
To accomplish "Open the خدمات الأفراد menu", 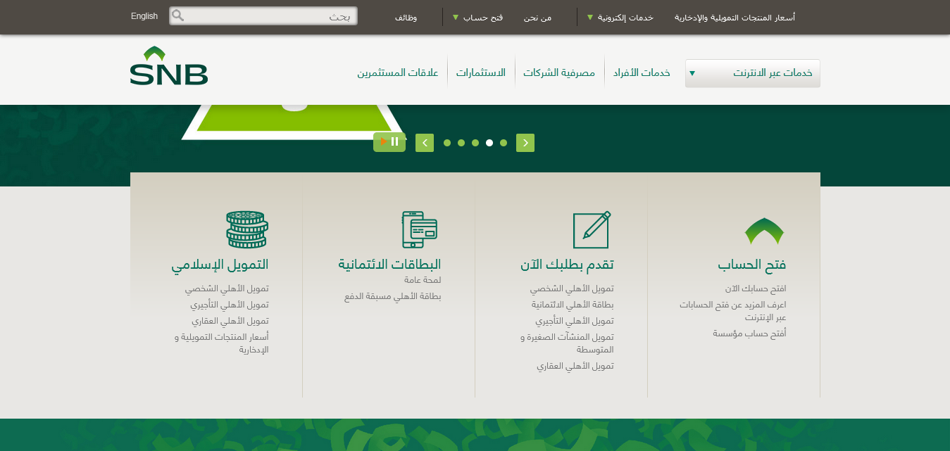I will click(642, 73).
